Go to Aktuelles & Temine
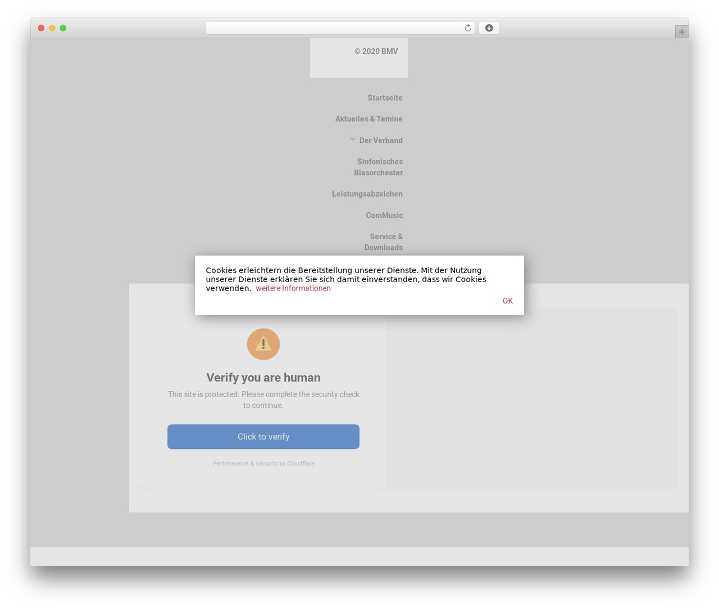This screenshot has height=609, width=719. click(x=369, y=119)
